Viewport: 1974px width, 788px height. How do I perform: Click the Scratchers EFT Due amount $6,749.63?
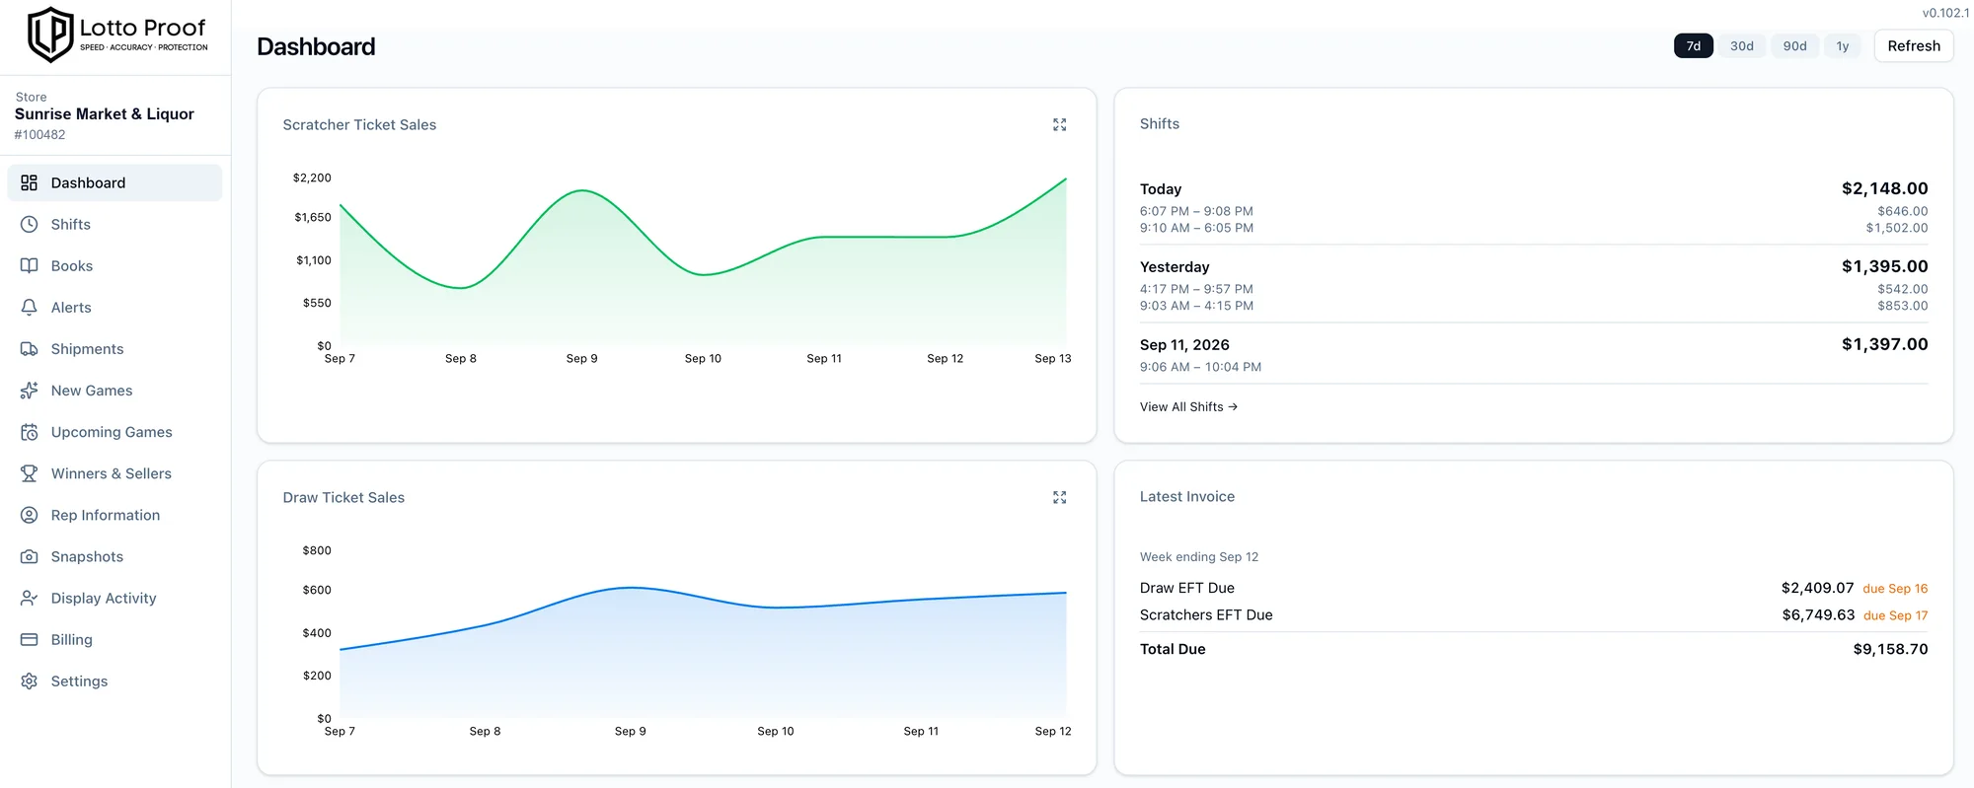[x=1818, y=614]
